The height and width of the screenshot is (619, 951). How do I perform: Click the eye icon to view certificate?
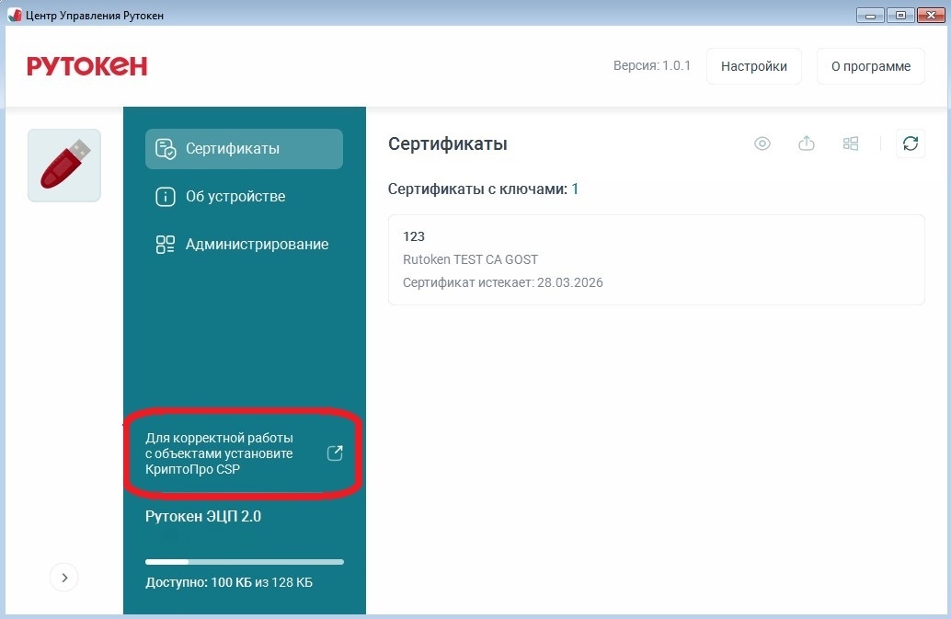[x=762, y=143]
